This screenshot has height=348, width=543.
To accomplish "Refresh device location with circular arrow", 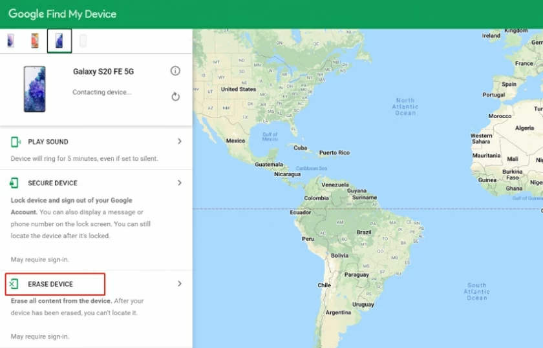I will click(x=176, y=96).
